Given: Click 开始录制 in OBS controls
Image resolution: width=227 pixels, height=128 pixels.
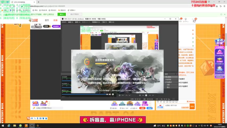Looking at the screenshot, I should (x=171, y=80).
